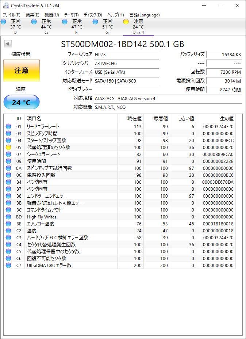Click status orb for エンドツーエンドエラー row
Screen dimensions: 246x339
click(x=8, y=196)
